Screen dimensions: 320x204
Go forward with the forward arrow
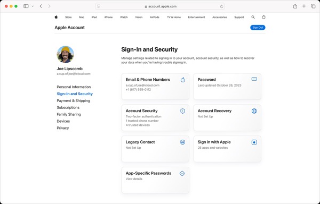click(49, 6)
